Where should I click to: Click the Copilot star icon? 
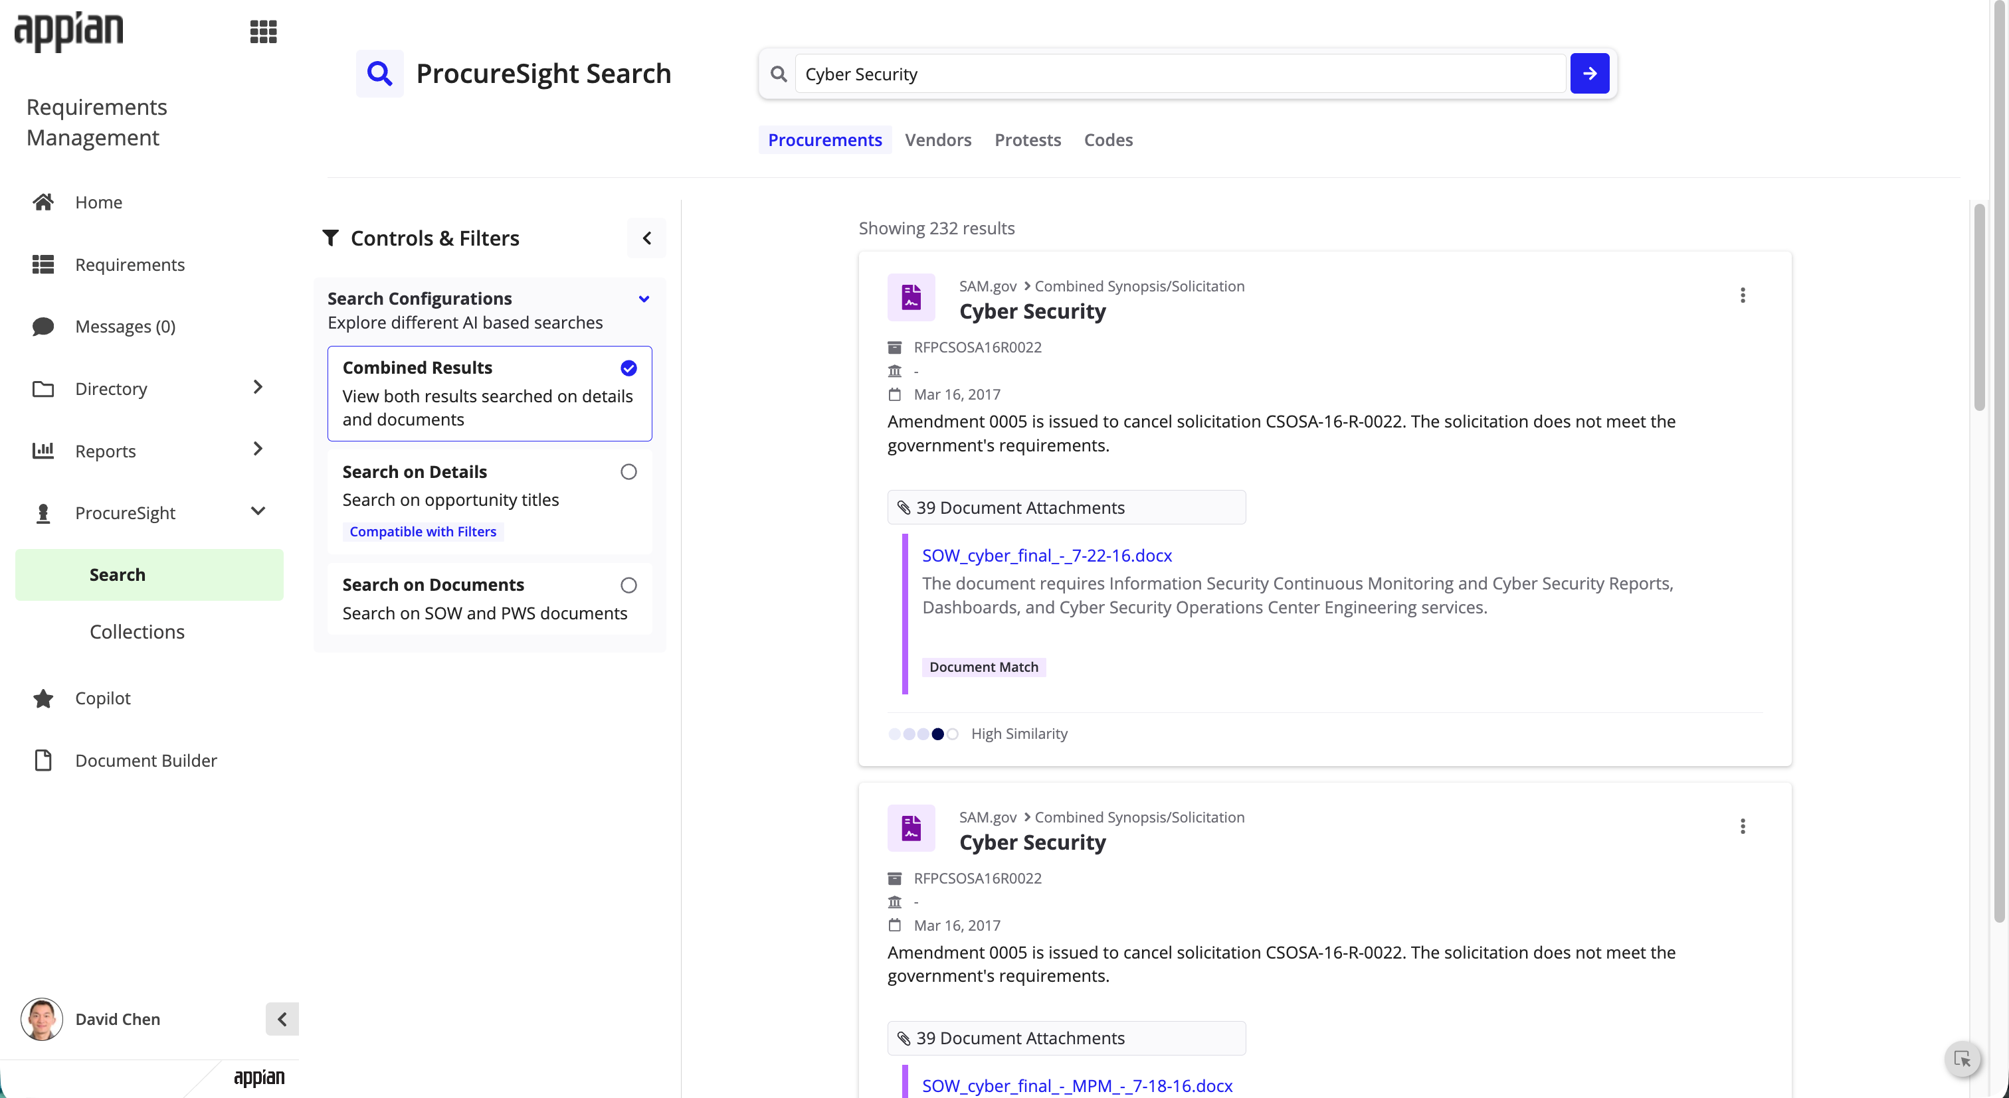click(43, 698)
